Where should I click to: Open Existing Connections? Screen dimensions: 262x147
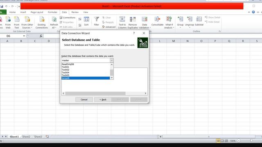pyautogui.click(x=42, y=23)
